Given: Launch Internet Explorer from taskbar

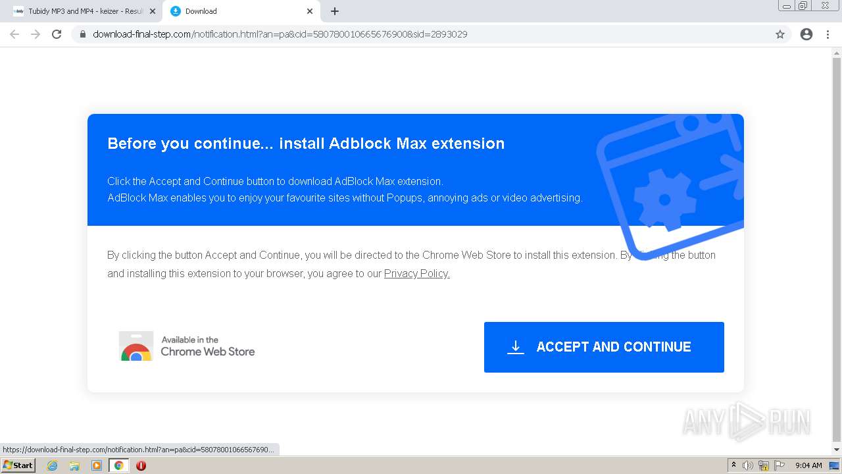Looking at the screenshot, I should (53, 465).
